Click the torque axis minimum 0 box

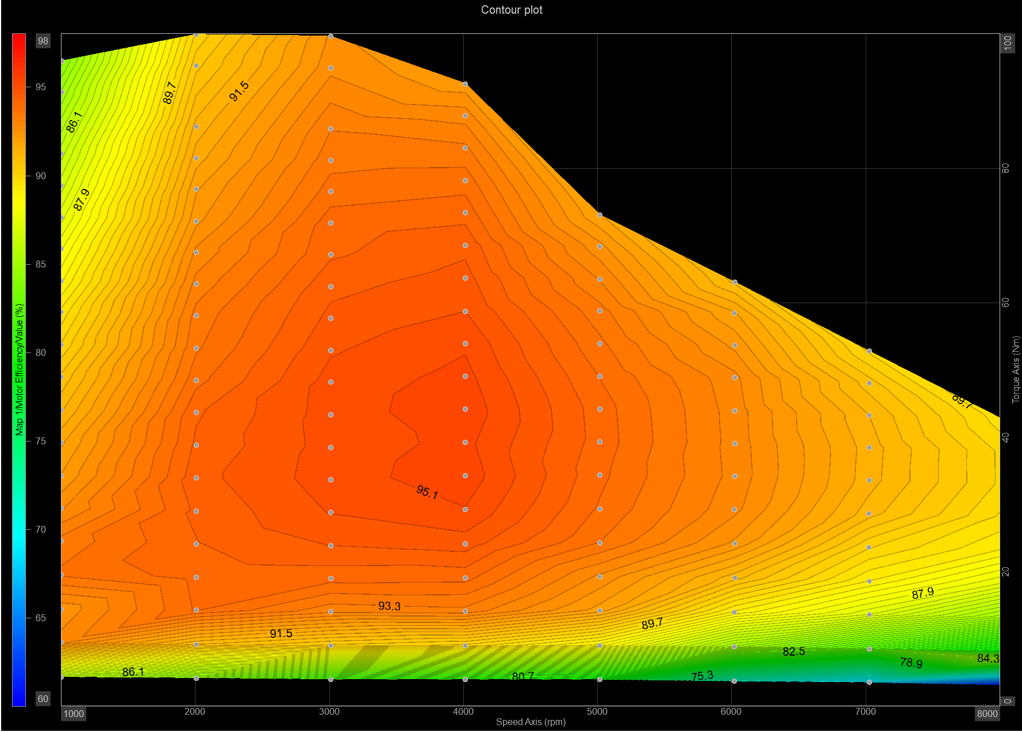[1008, 701]
